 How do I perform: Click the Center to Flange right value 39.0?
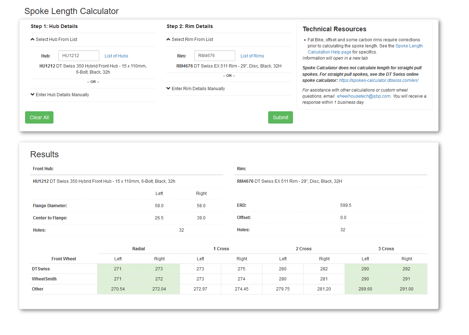click(x=201, y=218)
